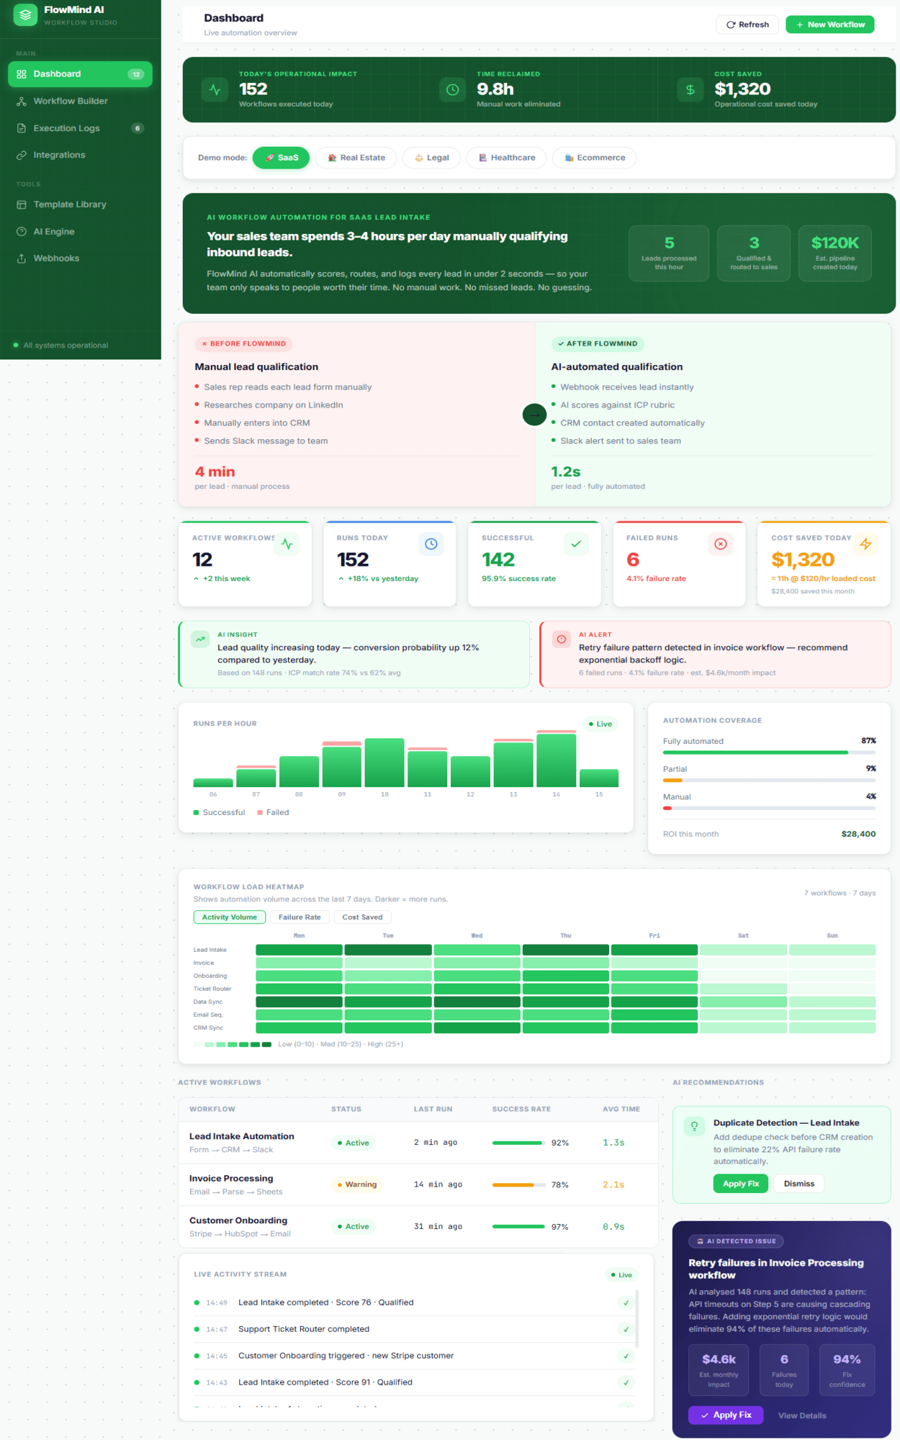Click the 12 badge next to Dashboard
The width and height of the screenshot is (900, 1440).
point(136,74)
